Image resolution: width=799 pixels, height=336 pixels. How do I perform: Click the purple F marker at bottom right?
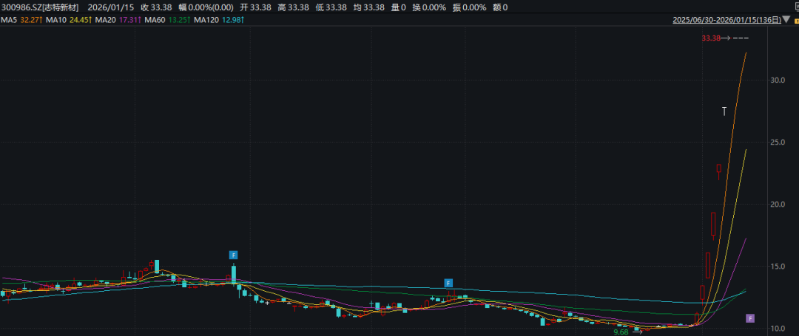tap(750, 318)
